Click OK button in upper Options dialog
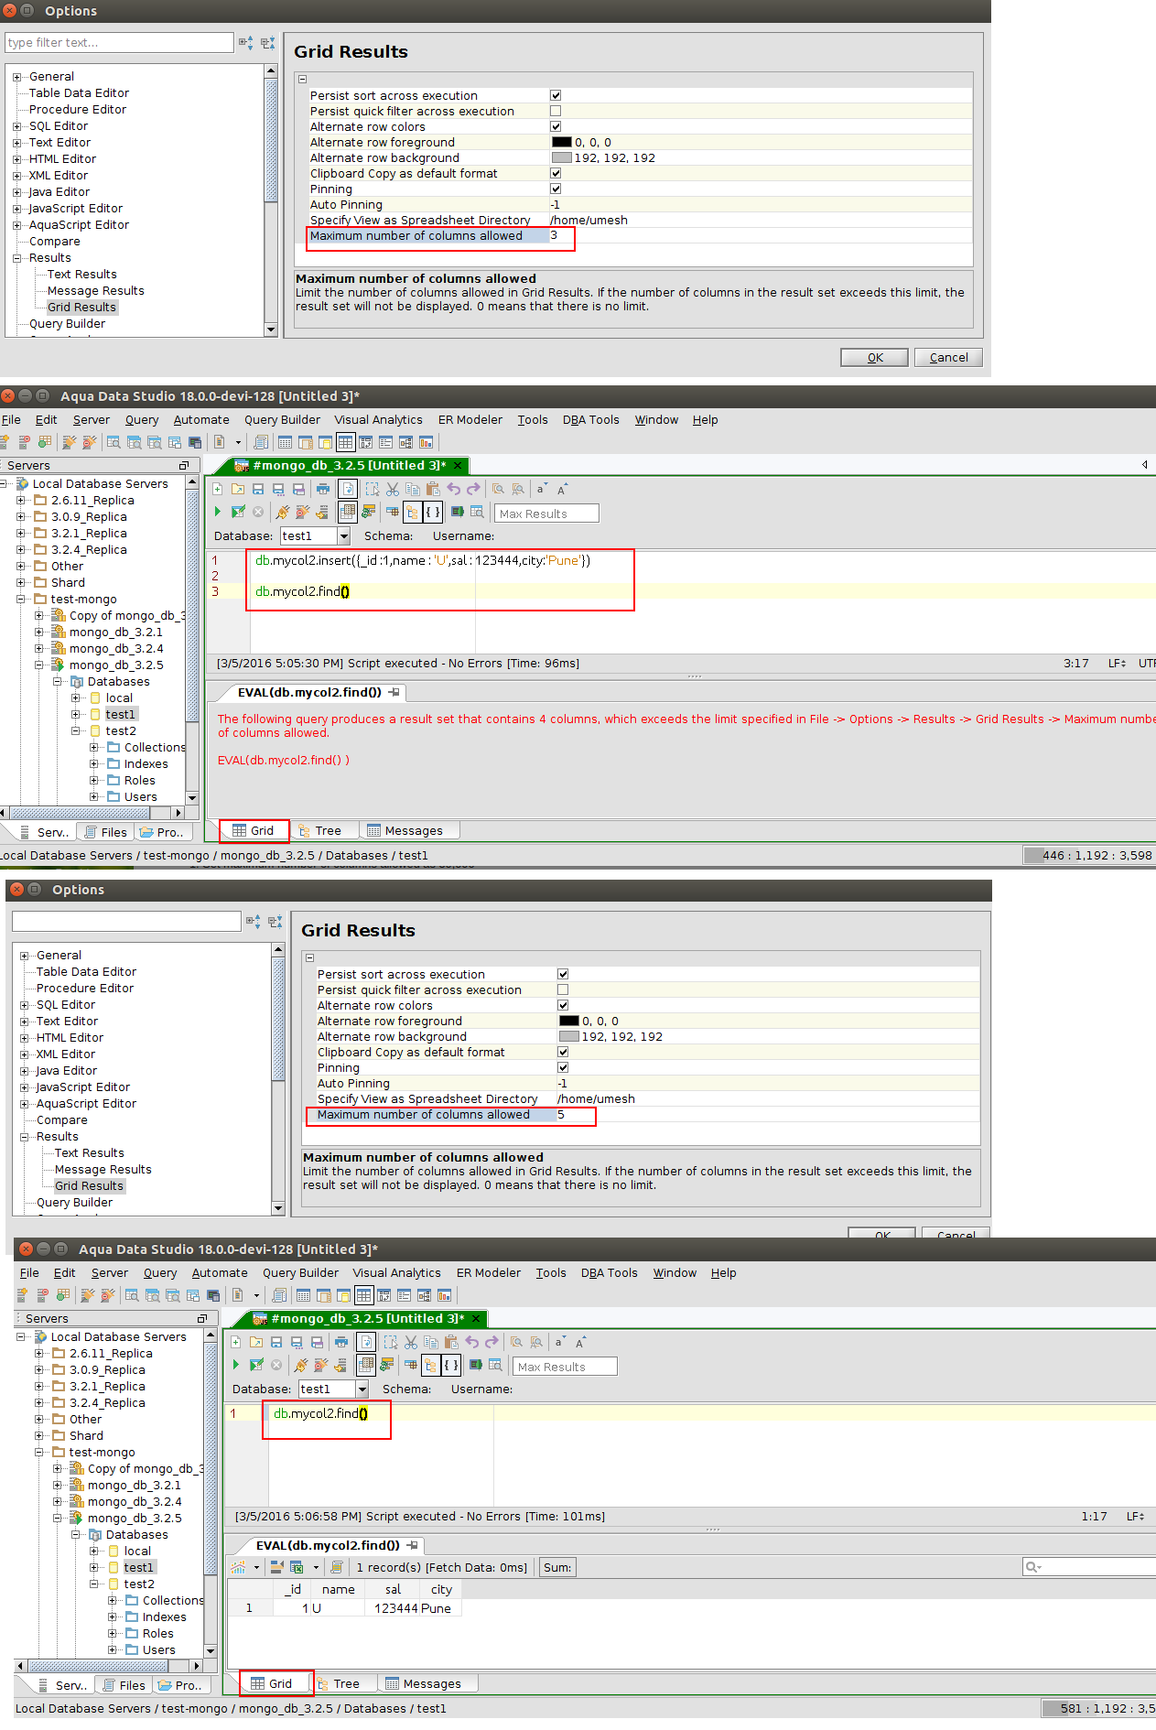1156x1730 pixels. click(x=875, y=358)
